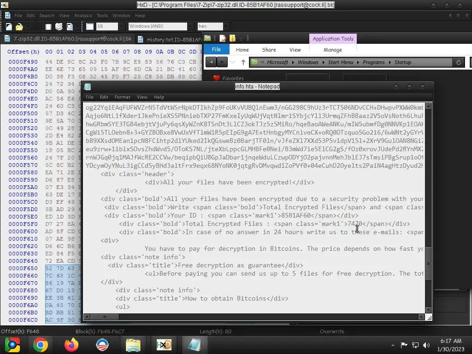The width and height of the screenshot is (472, 354).
Task: Open the File tab in Explorer ribbon
Action: (217, 49)
